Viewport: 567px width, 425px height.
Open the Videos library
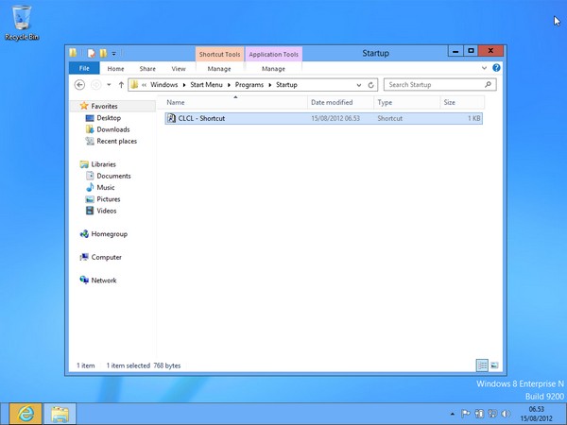[x=101, y=211]
